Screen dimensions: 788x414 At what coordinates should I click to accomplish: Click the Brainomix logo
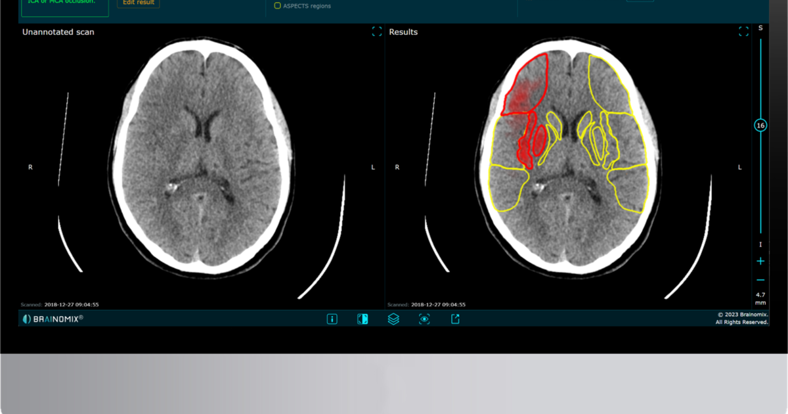(x=53, y=319)
